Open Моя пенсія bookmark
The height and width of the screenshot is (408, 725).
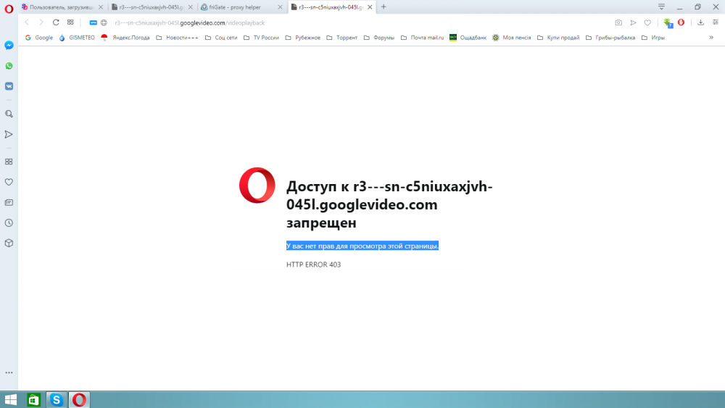click(x=511, y=38)
